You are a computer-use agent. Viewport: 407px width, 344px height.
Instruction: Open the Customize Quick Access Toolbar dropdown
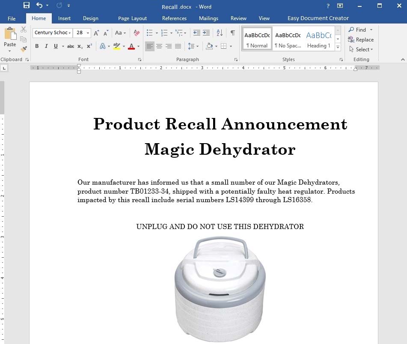click(68, 5)
